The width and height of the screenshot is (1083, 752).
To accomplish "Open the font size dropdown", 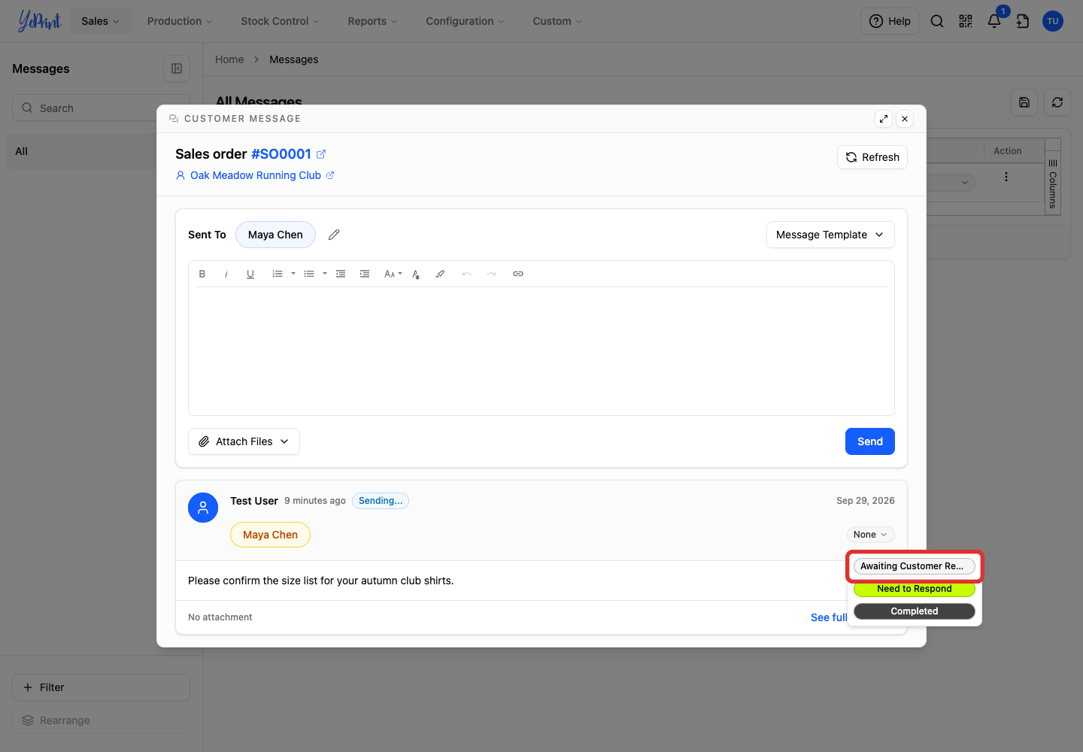I will click(393, 274).
